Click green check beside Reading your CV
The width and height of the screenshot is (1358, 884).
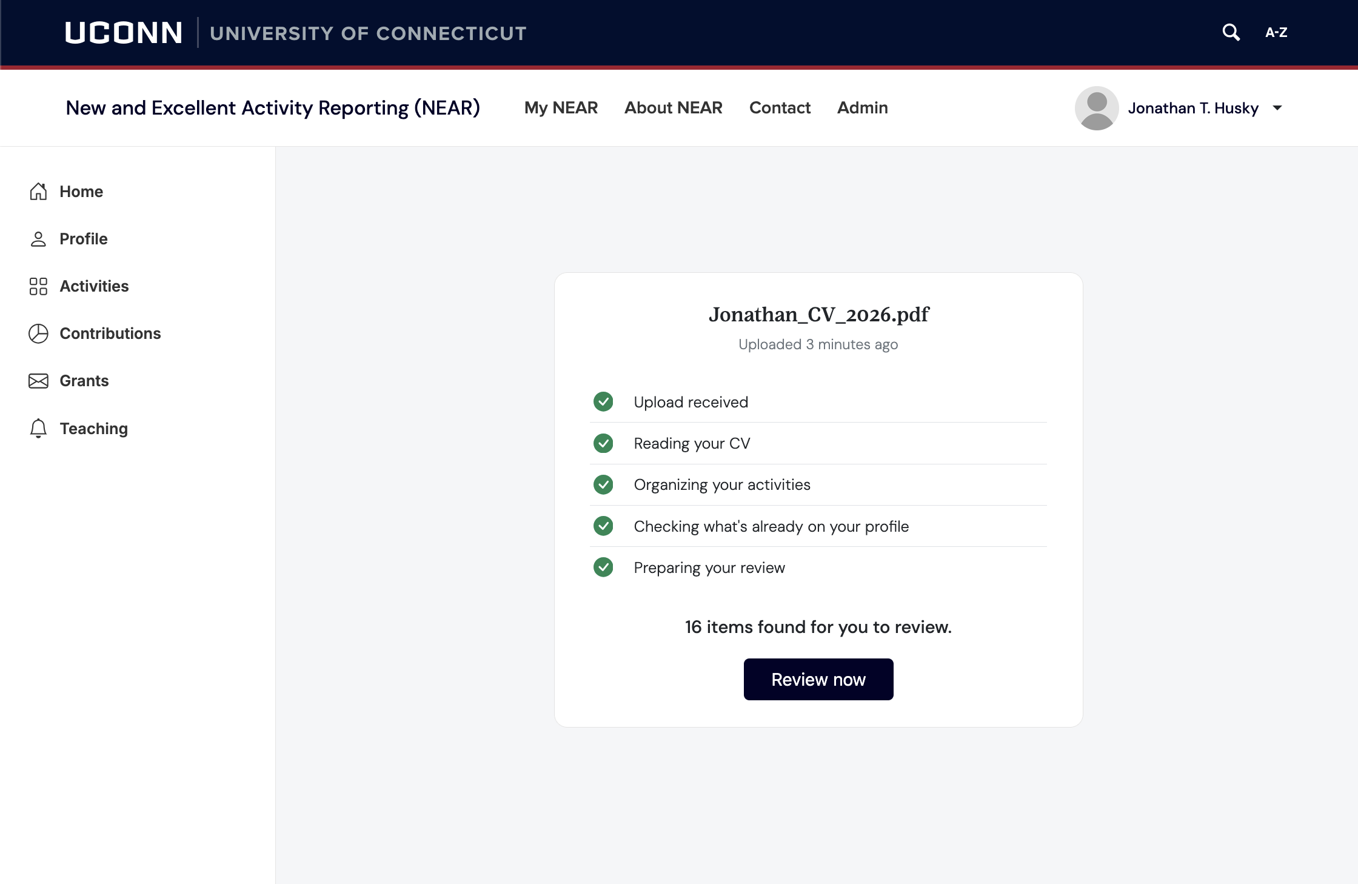[603, 443]
